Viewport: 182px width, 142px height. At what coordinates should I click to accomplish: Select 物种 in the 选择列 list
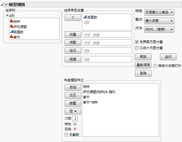17,21
